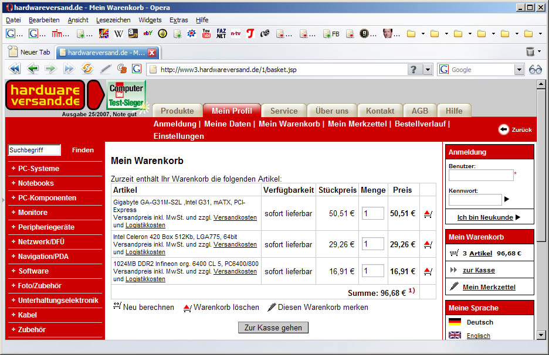549x355 pixels.
Task: Click the Zurück arrow icon
Action: pyautogui.click(x=503, y=129)
